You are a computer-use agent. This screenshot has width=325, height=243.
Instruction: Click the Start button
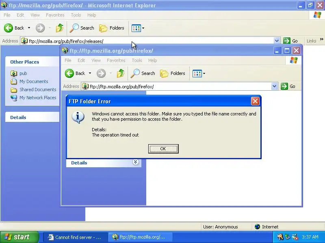coord(19,237)
